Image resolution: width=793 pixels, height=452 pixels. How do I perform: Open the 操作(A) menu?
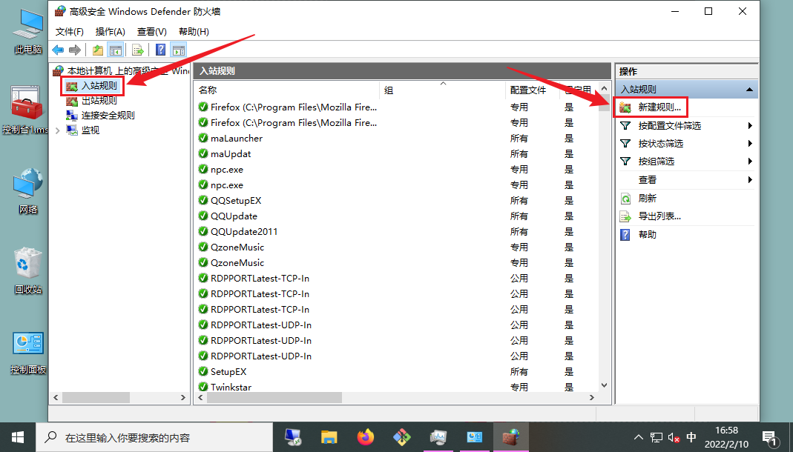pos(111,32)
